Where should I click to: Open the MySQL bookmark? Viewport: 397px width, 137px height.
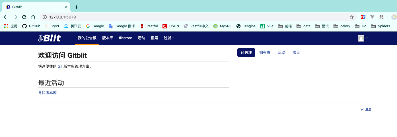pos(223,26)
